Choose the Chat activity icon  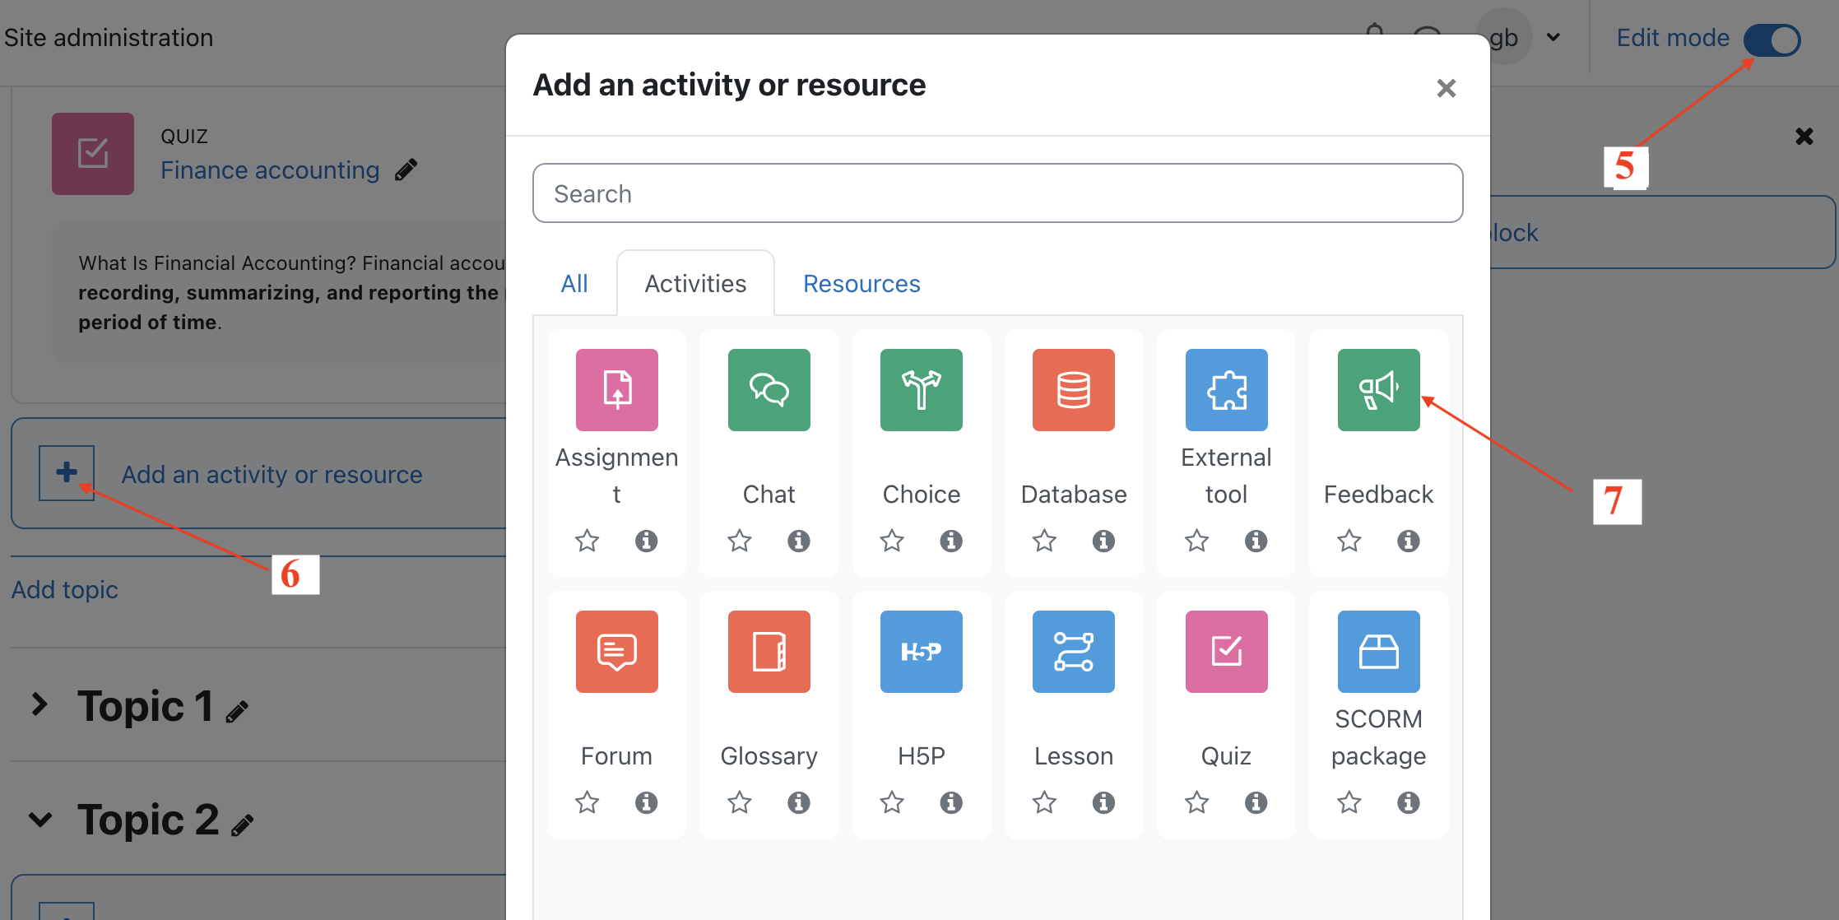(769, 390)
